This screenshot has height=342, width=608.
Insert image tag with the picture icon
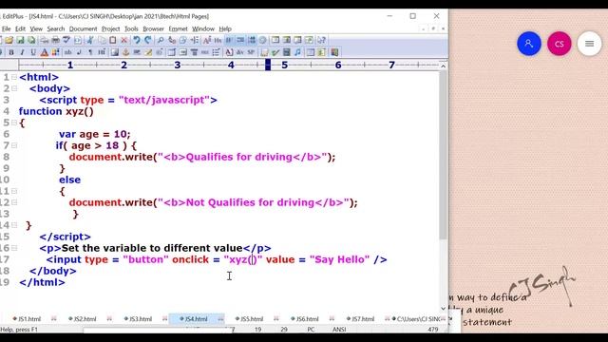tap(114, 52)
